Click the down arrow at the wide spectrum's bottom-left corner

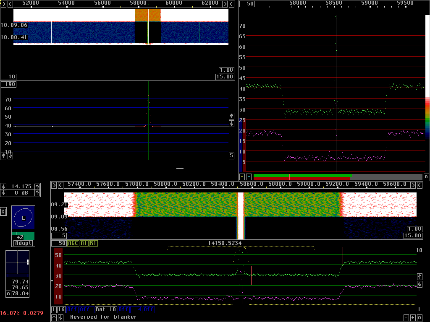tap(10, 156)
